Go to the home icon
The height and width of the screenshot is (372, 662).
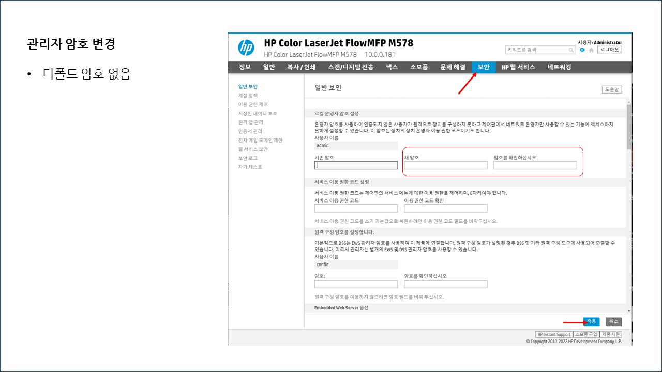pyautogui.click(x=591, y=50)
